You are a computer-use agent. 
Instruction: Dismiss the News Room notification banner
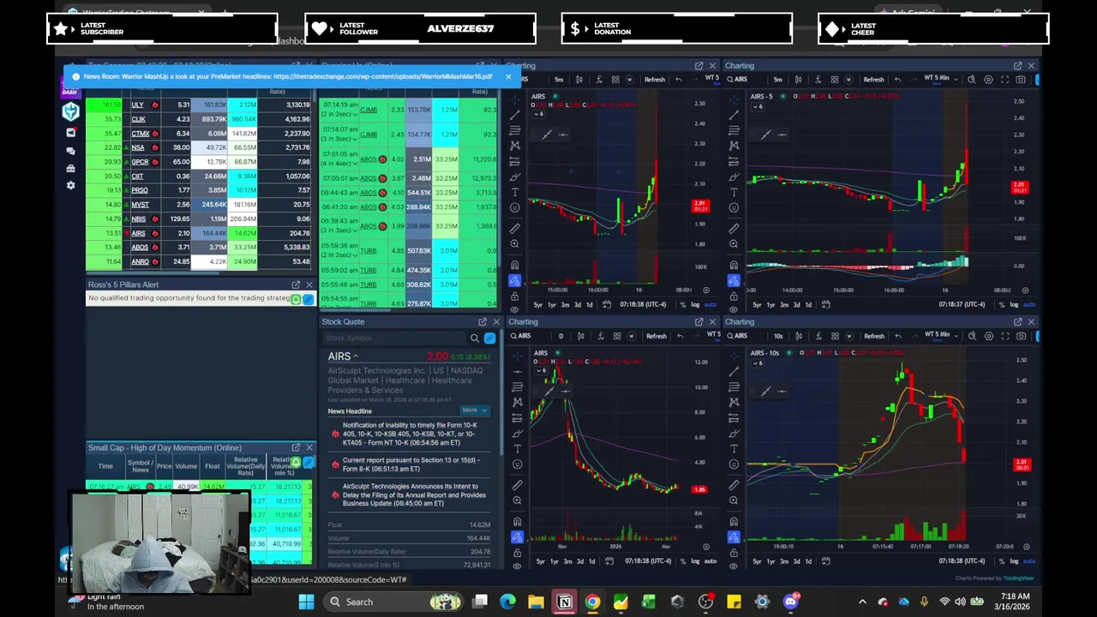click(x=508, y=76)
